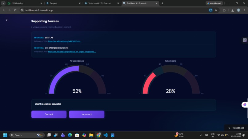The height and width of the screenshot is (139, 248).
Task: Open clock and date 23:31
Action: (x=236, y=135)
